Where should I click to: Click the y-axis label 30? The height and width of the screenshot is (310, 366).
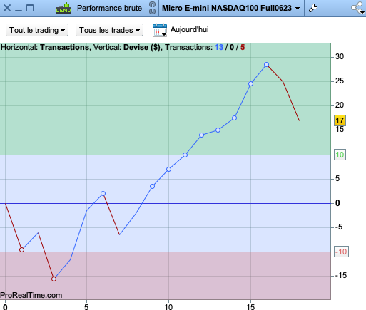[x=340, y=56]
